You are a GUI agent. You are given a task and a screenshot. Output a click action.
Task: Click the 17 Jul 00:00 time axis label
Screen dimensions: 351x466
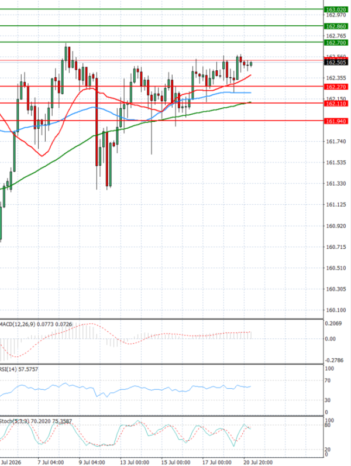(x=216, y=462)
